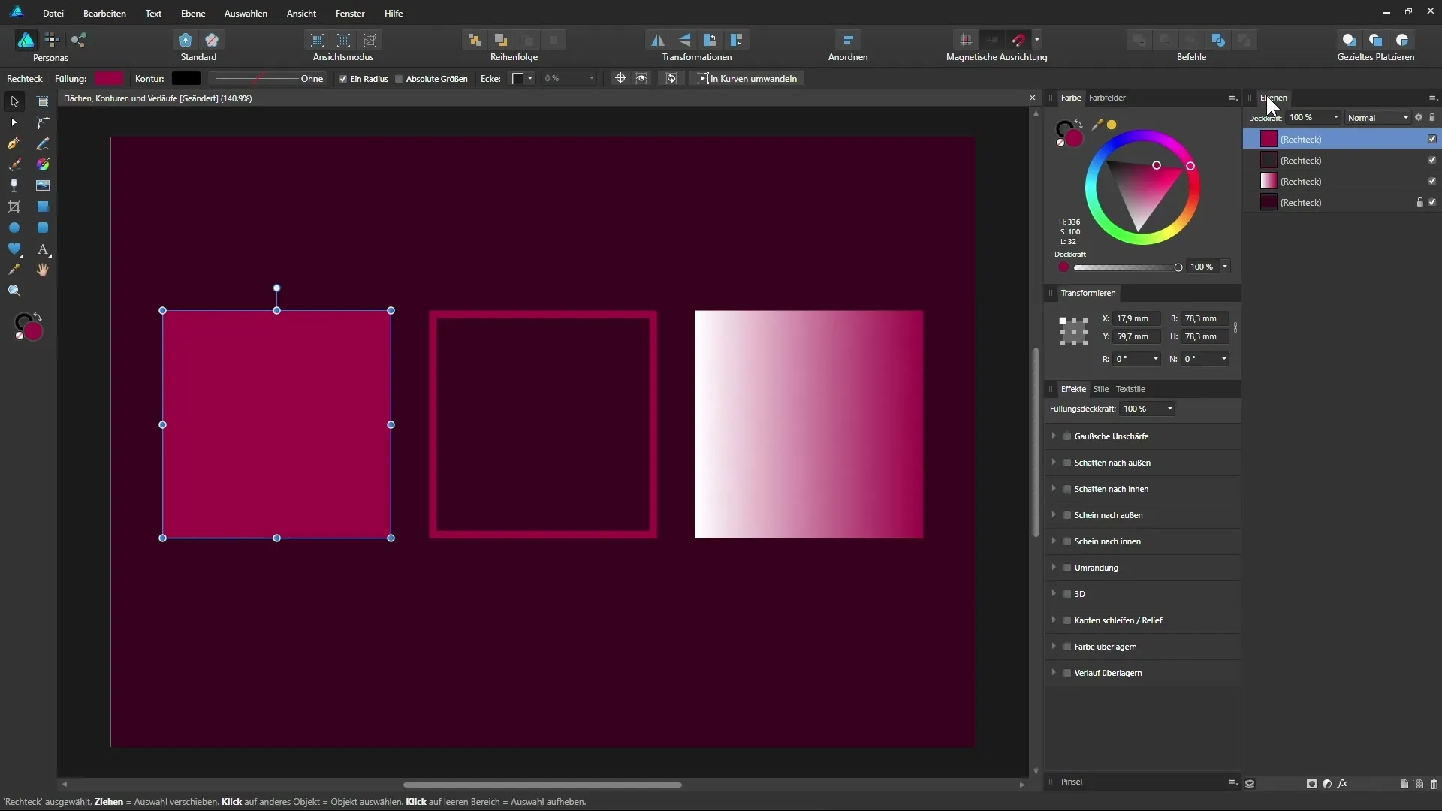Close the document tab with X
Image resolution: width=1442 pixels, height=811 pixels.
click(x=1032, y=98)
